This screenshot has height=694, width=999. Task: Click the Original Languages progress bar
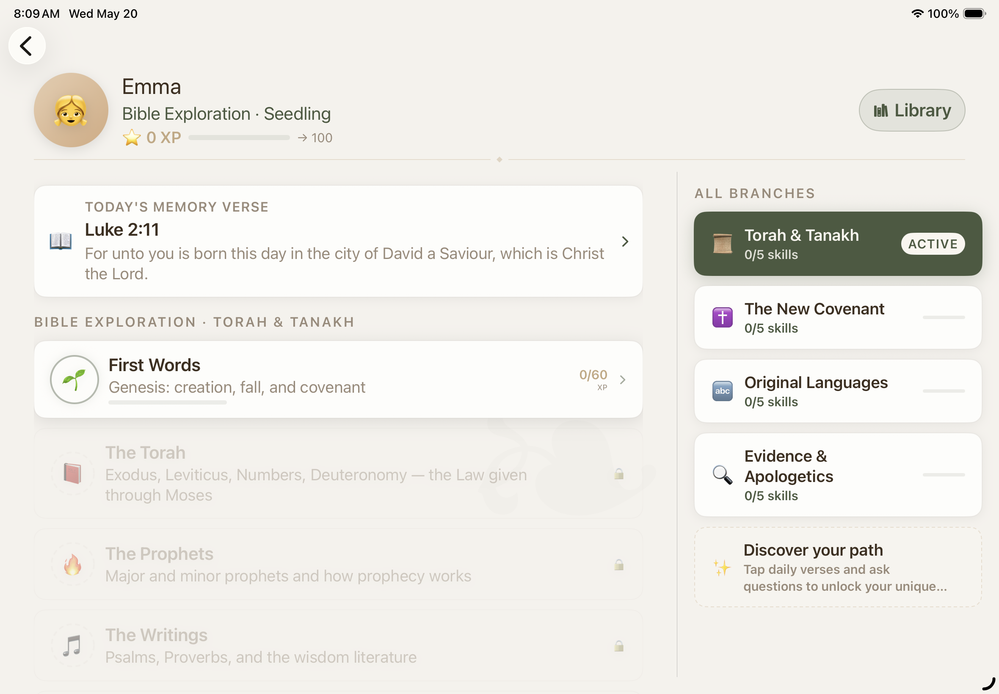[944, 391]
